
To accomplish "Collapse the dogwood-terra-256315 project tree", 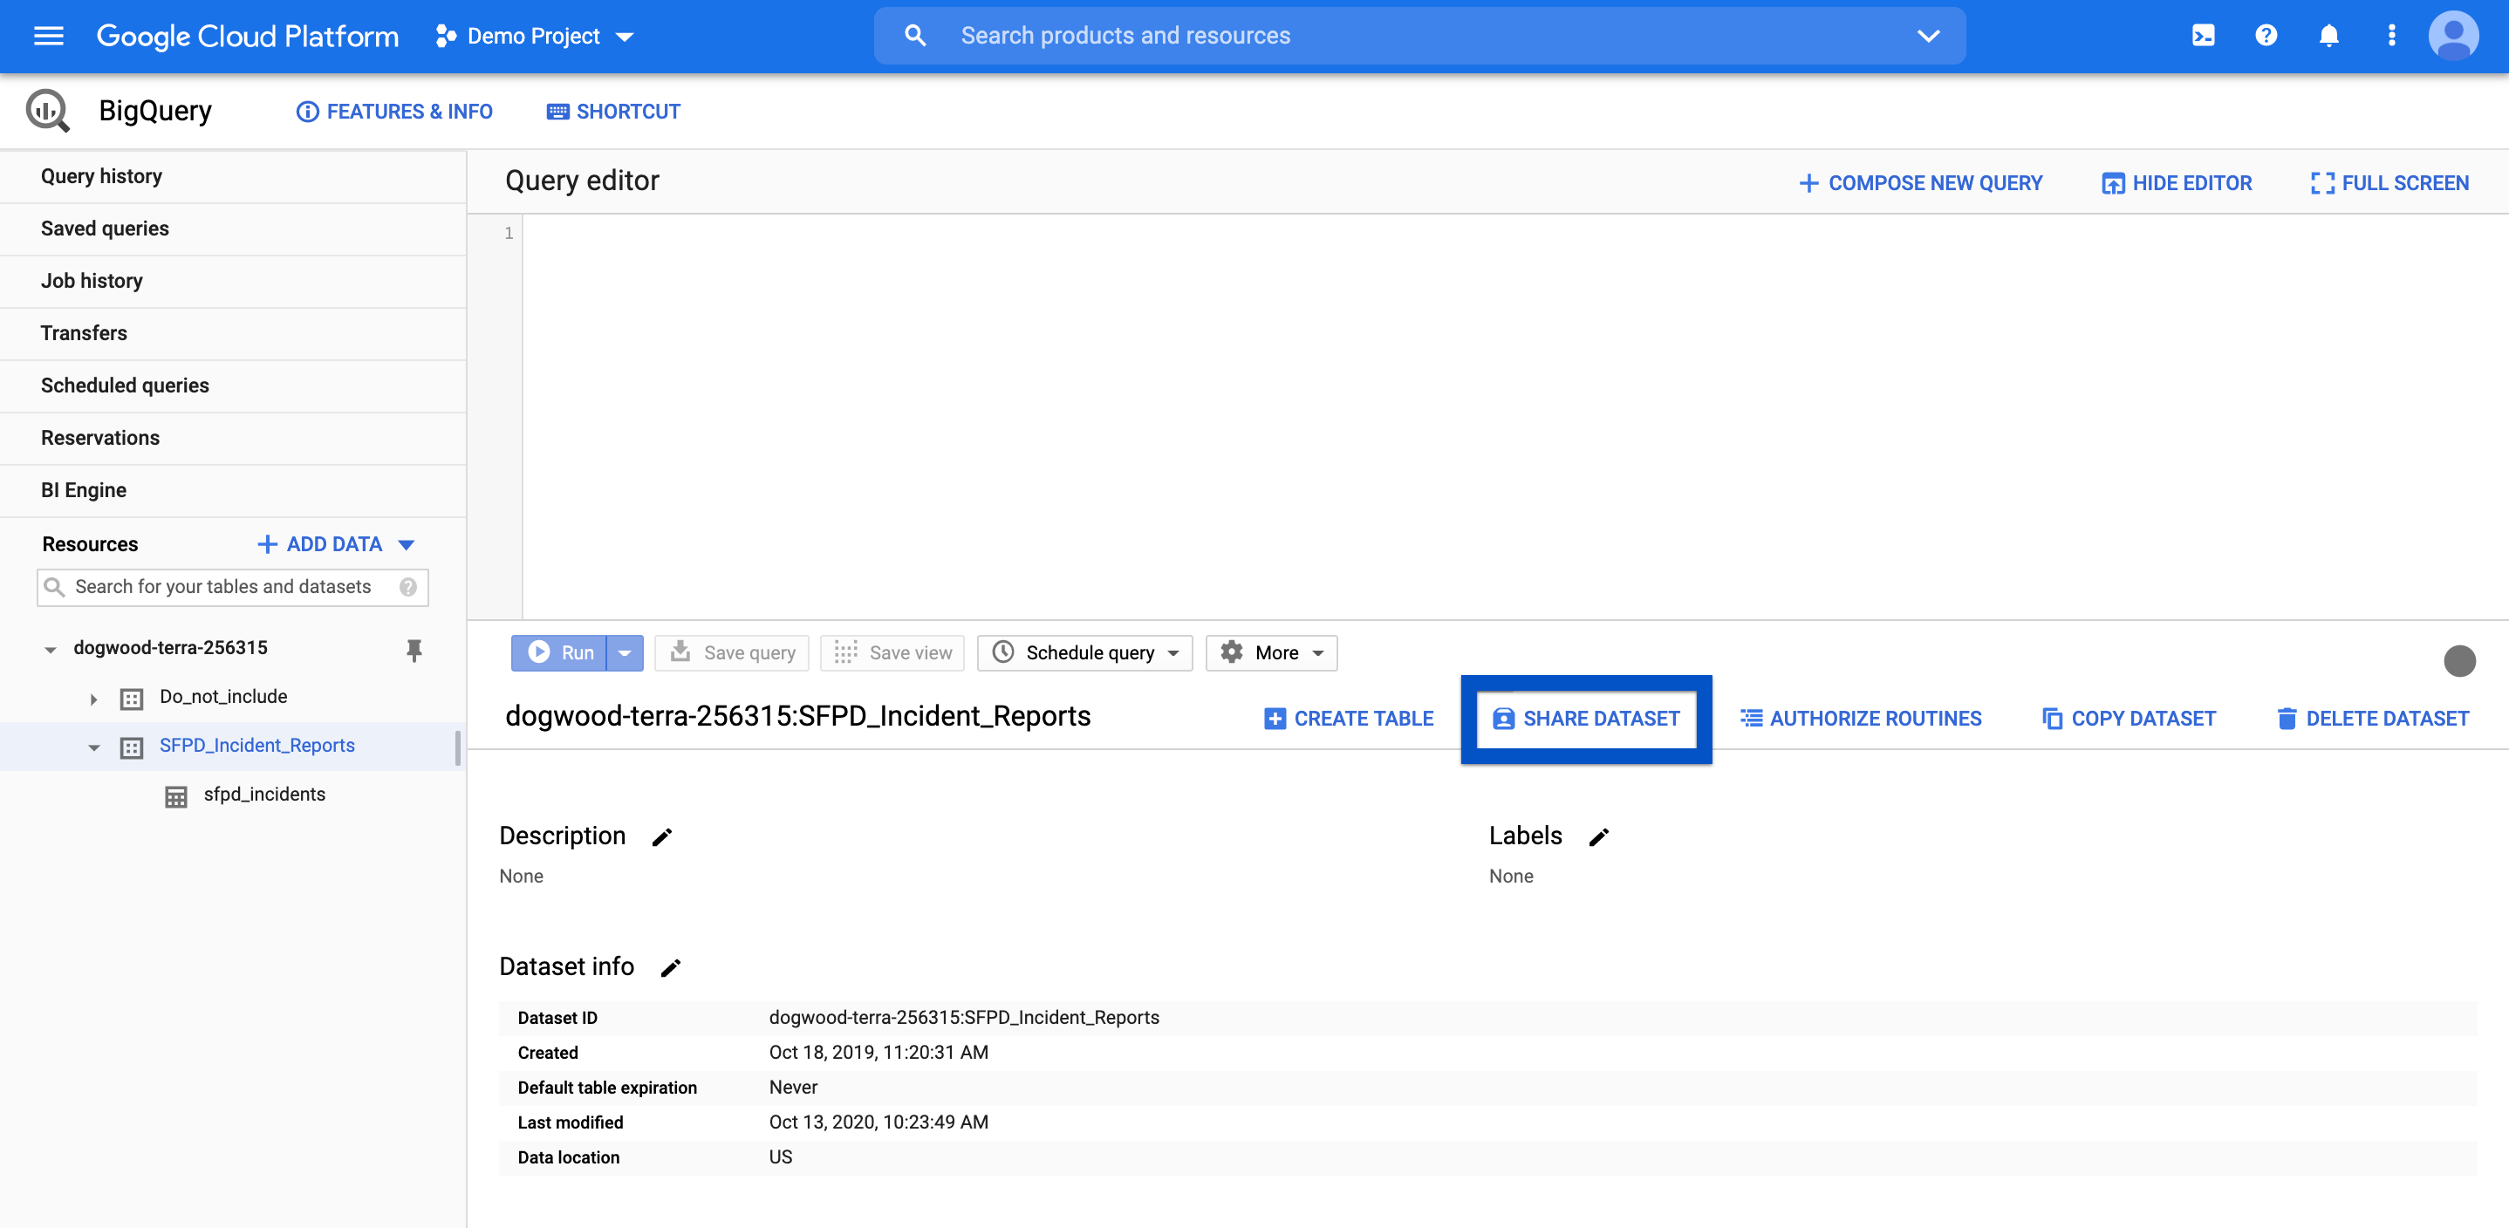I will (50, 650).
